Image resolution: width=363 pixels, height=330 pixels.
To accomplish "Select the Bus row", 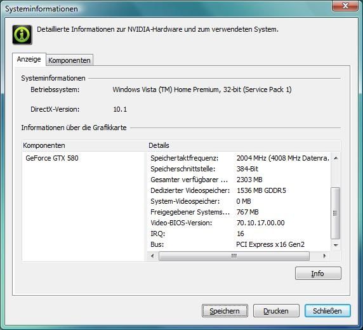I will (239, 244).
